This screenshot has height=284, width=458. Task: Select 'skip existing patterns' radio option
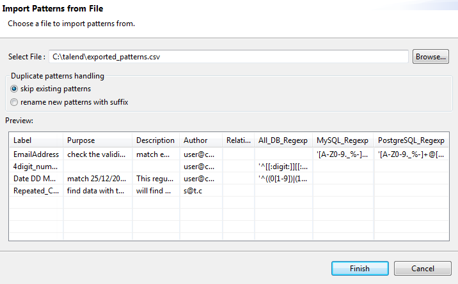click(x=14, y=89)
